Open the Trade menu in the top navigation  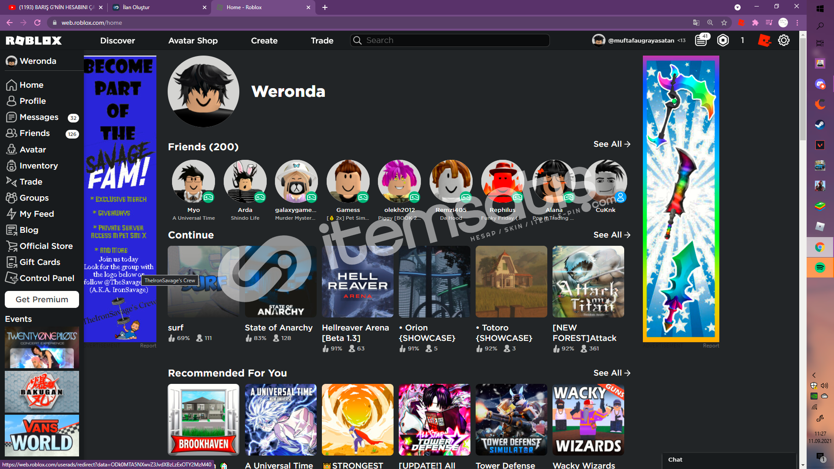322,40
